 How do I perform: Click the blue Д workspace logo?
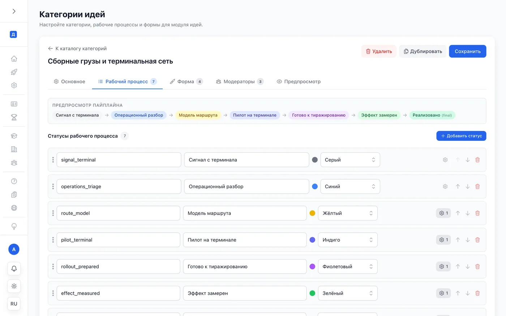point(13,35)
